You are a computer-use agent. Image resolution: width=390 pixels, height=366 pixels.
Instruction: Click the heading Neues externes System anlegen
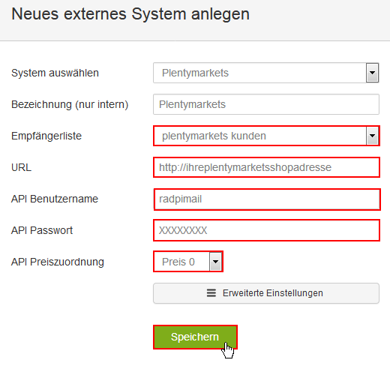click(130, 14)
